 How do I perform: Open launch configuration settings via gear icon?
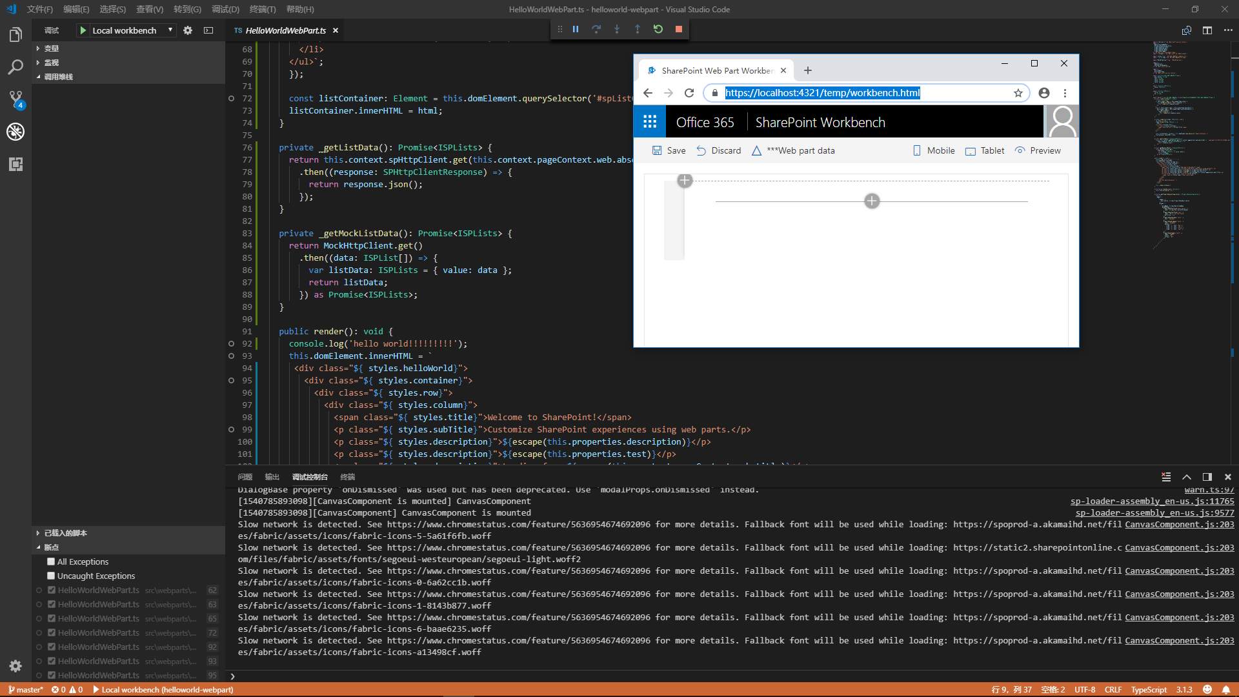[x=187, y=30]
